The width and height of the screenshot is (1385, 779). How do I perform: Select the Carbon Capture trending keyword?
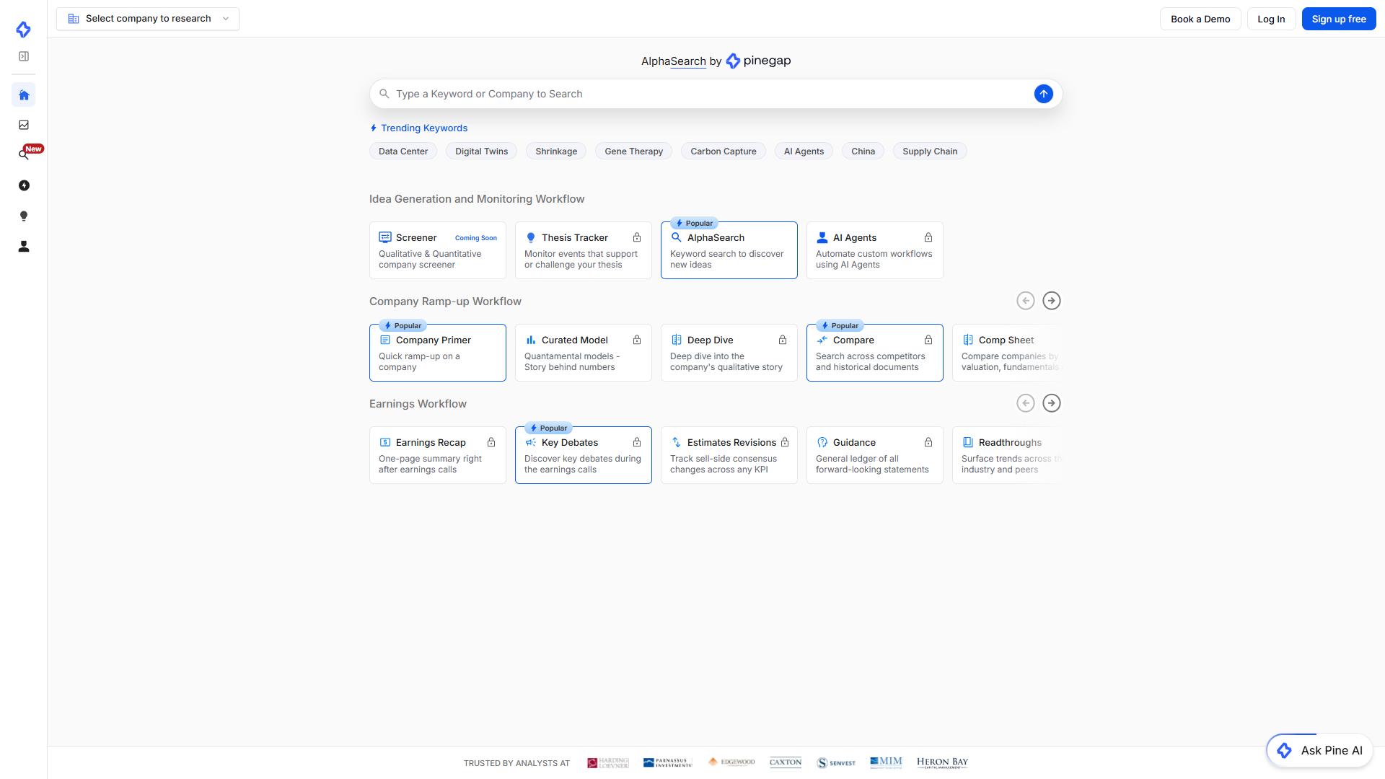(723, 151)
